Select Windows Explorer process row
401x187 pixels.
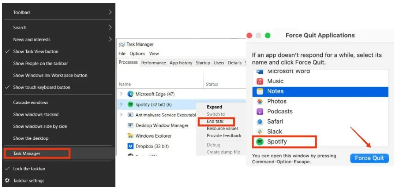[x=157, y=136]
